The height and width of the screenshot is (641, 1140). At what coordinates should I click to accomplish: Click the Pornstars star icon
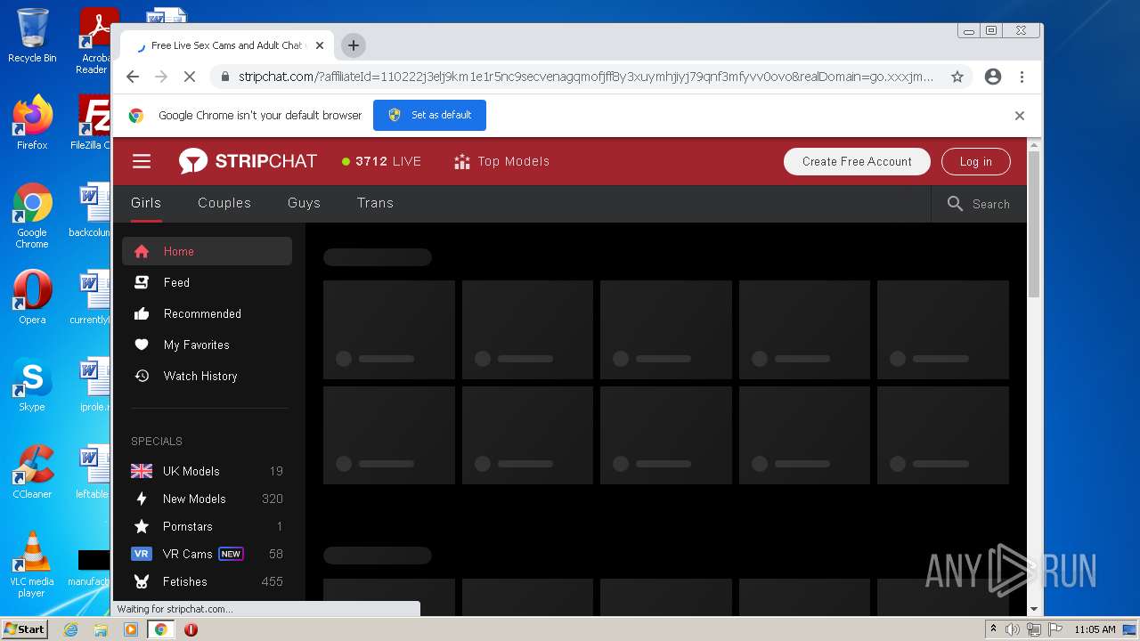(x=142, y=526)
